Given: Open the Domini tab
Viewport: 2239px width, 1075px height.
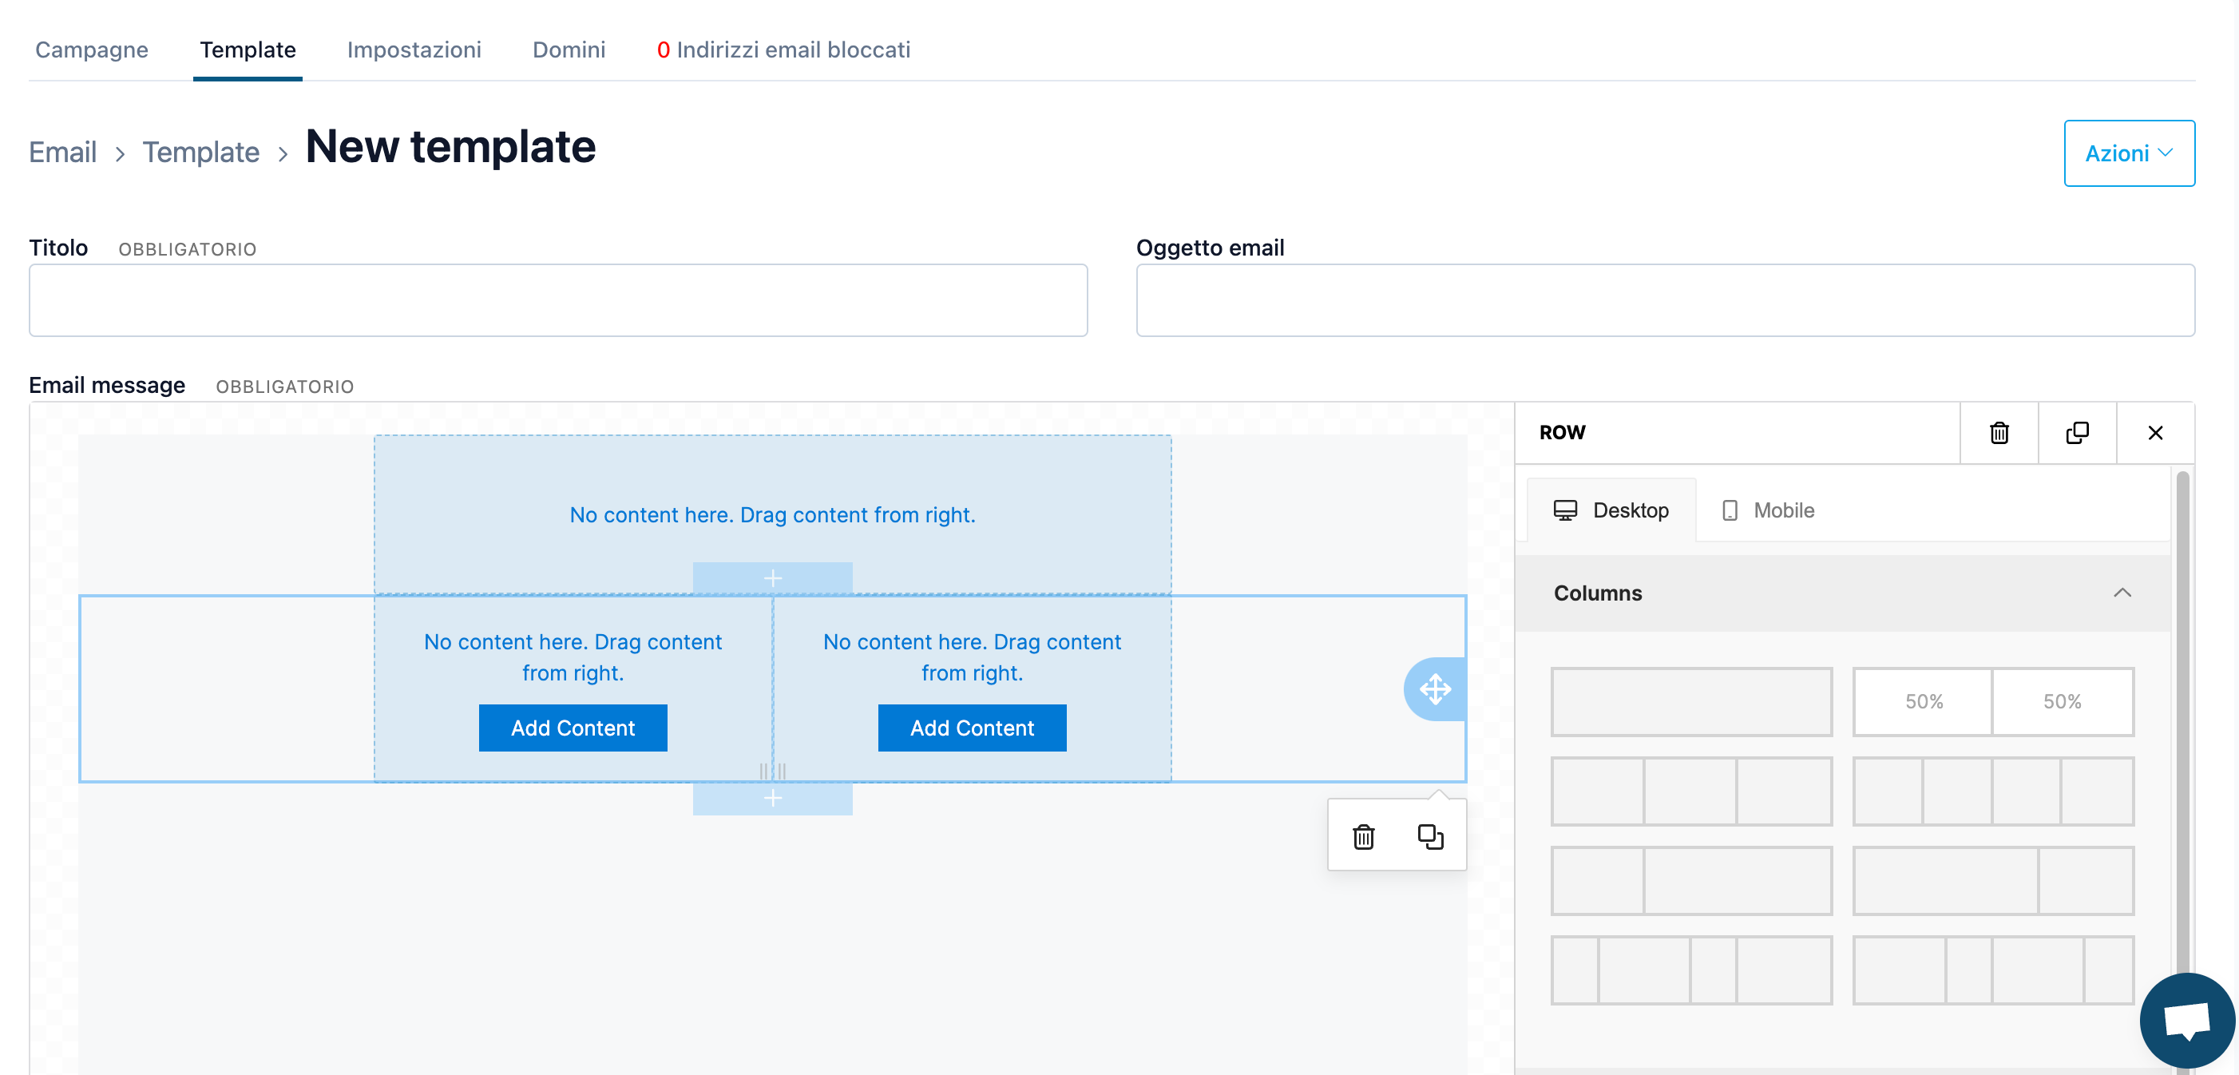Looking at the screenshot, I should (x=569, y=50).
